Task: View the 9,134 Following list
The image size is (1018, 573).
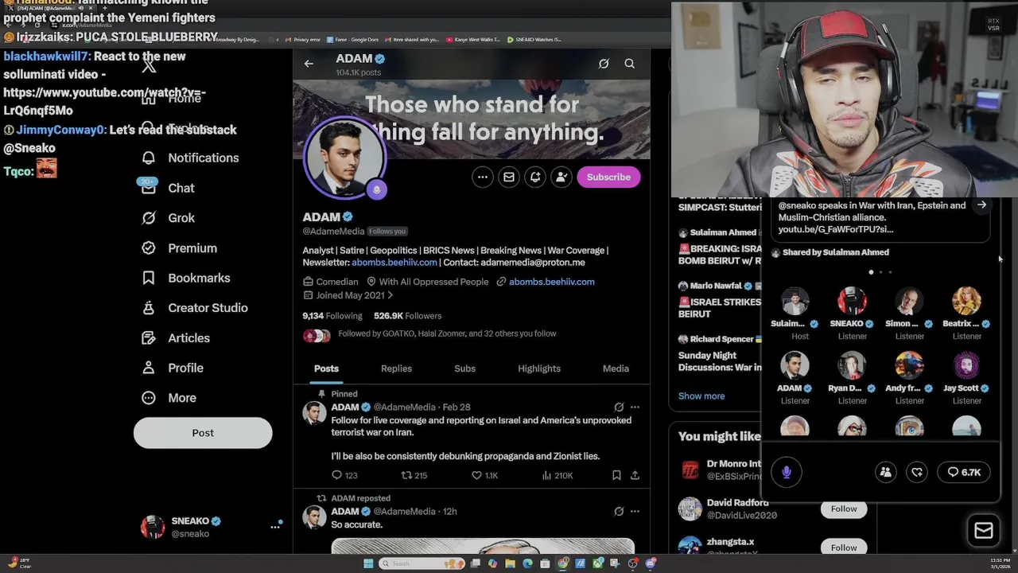Action: click(332, 316)
